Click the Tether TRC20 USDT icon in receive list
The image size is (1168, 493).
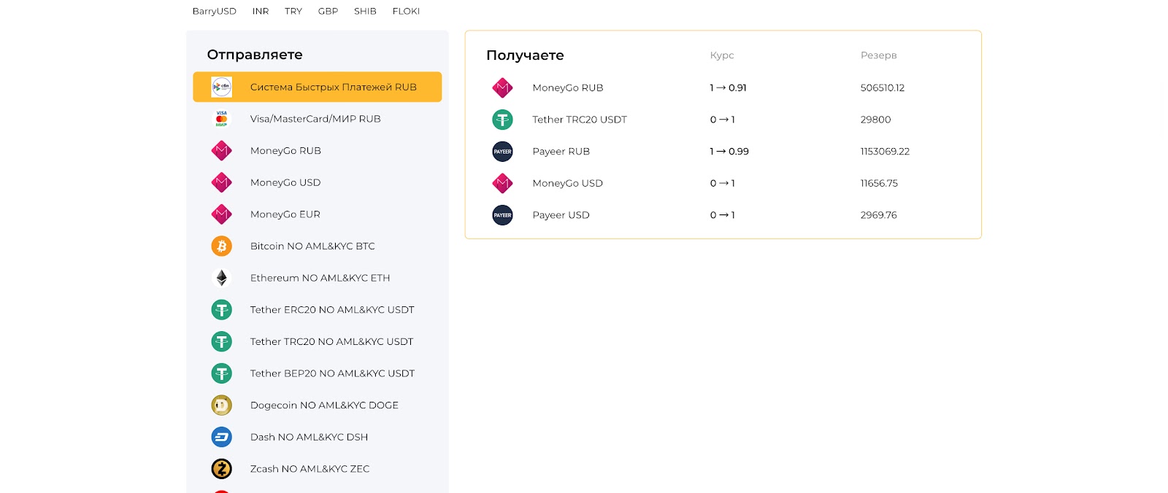(x=502, y=120)
